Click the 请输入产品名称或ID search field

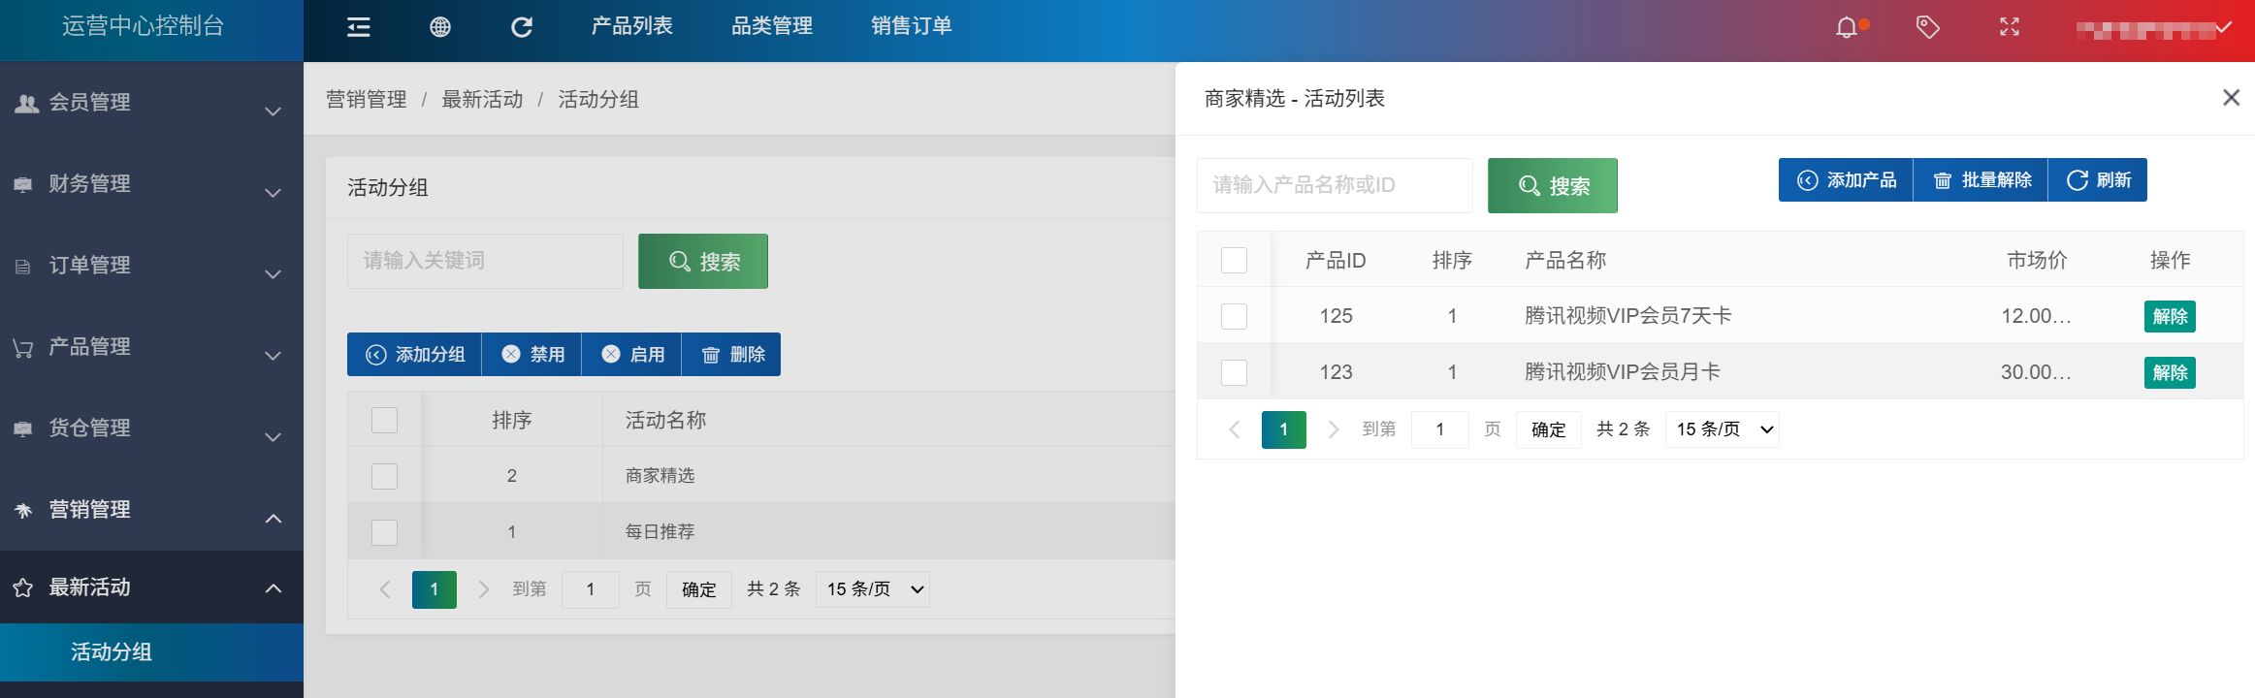1335,185
